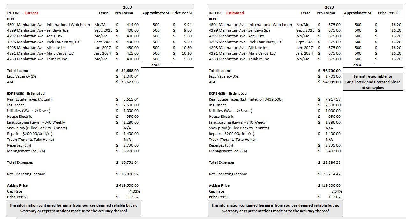Select the Current table Total Income value 34,668.00
This screenshot has width=406, height=219.
[129, 71]
